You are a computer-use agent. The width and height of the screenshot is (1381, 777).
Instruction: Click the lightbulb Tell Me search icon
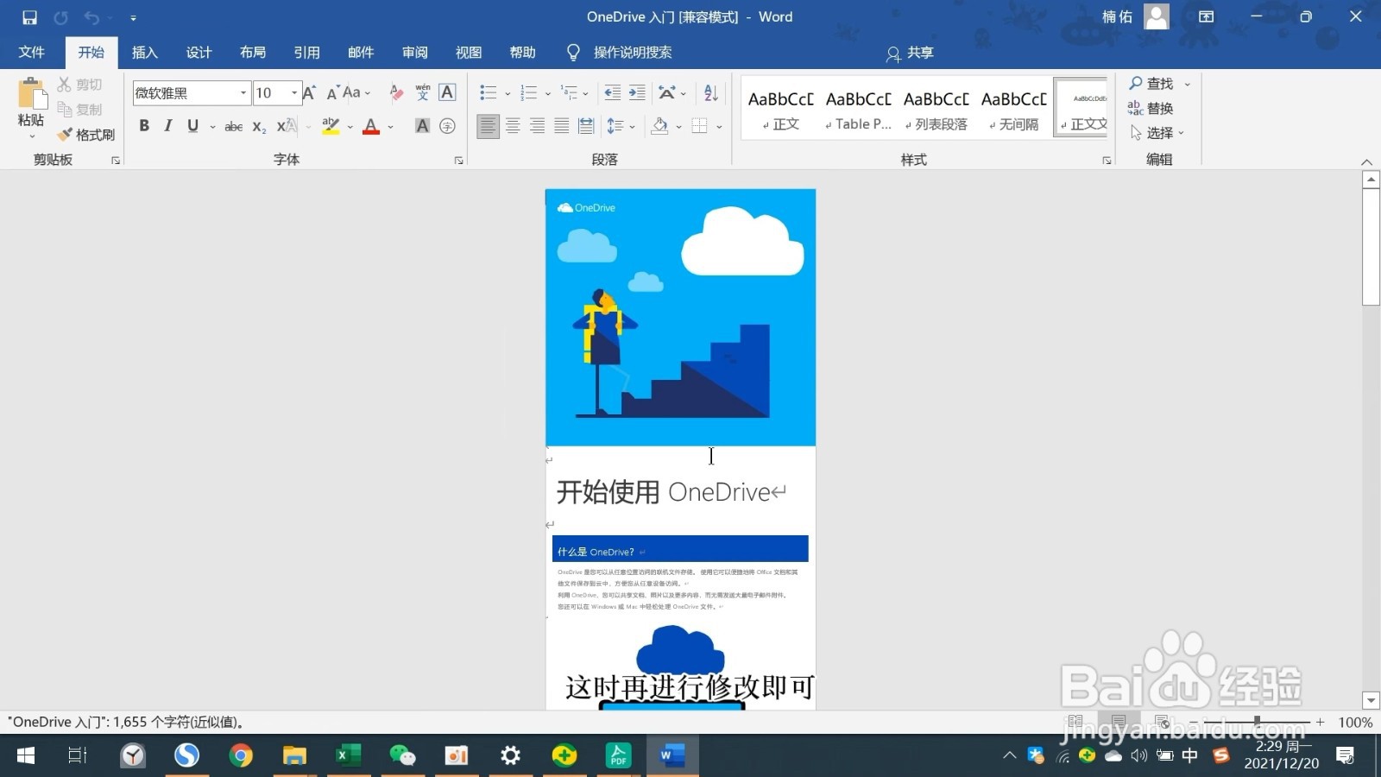[573, 53]
